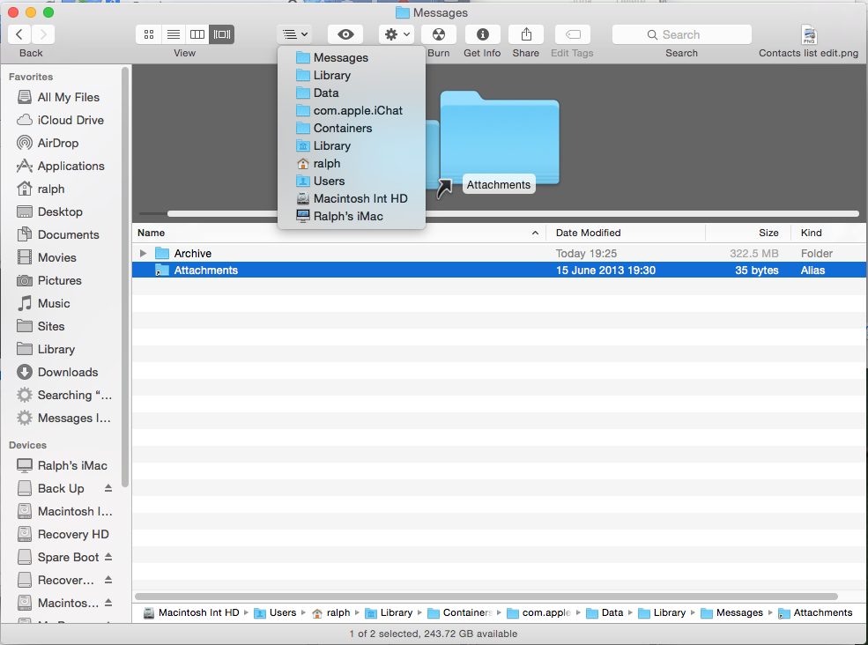The image size is (868, 645).
Task: Open Sites folder in sidebar
Action: point(61,326)
